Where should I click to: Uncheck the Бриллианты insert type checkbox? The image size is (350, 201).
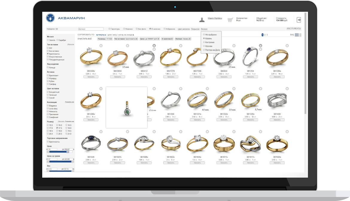click(x=48, y=54)
